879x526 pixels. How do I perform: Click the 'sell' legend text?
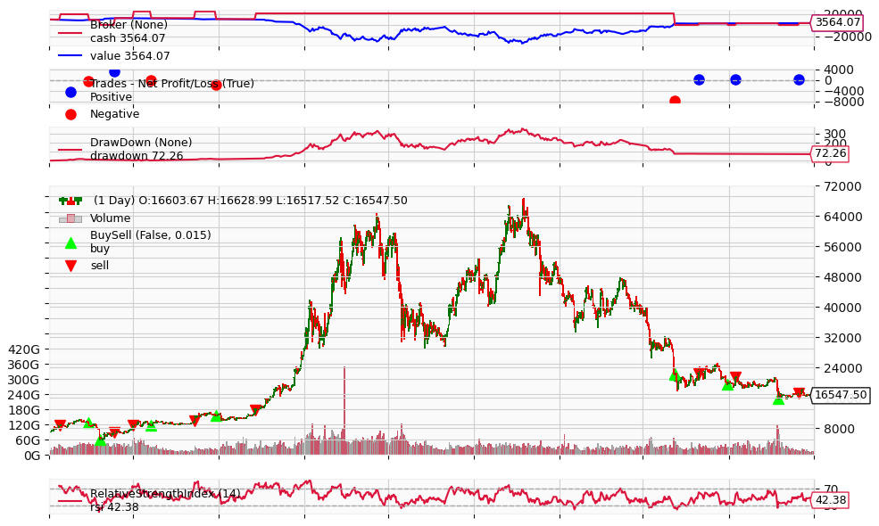[100, 266]
